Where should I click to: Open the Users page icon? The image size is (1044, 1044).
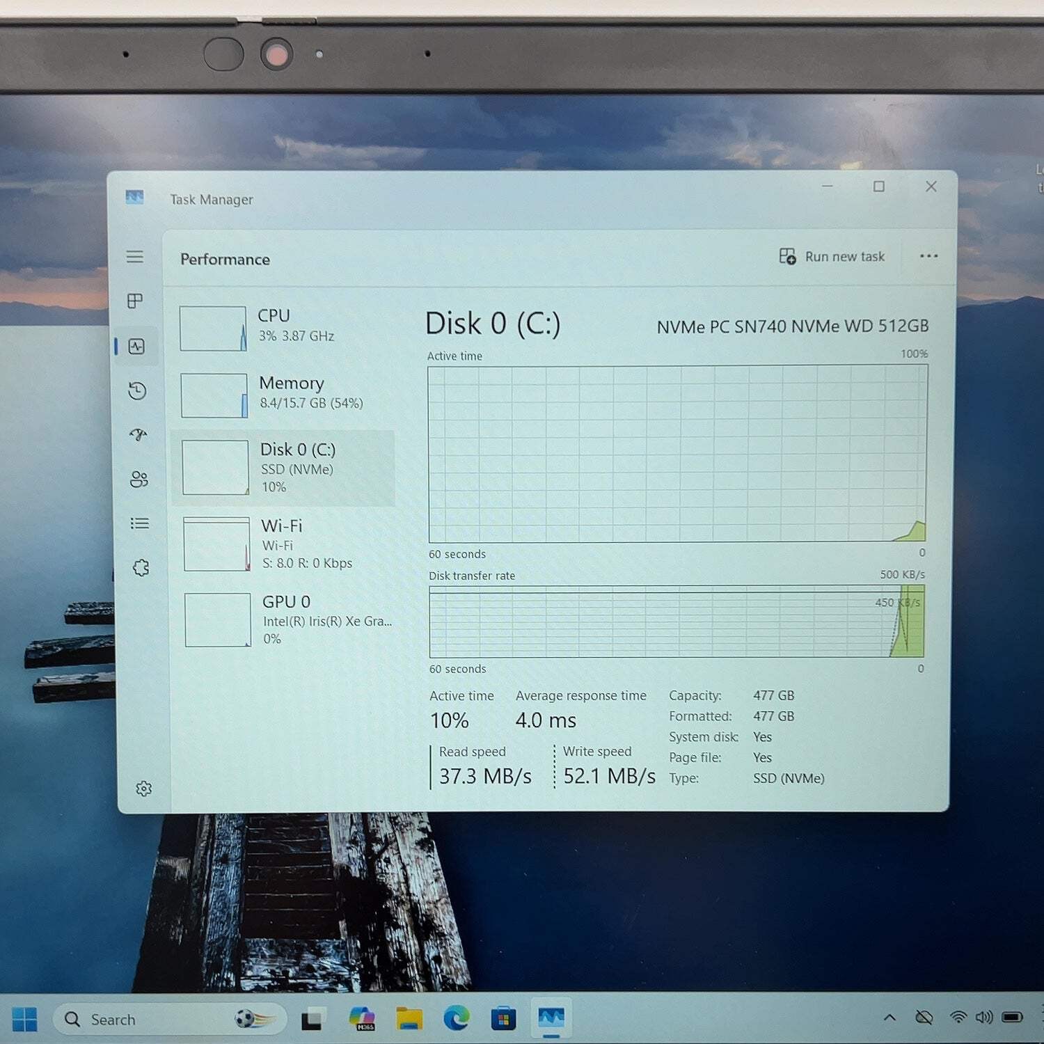point(139,479)
